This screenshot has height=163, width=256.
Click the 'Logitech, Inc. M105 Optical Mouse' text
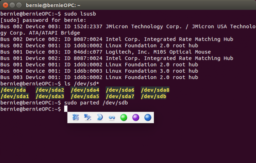tap(158, 52)
